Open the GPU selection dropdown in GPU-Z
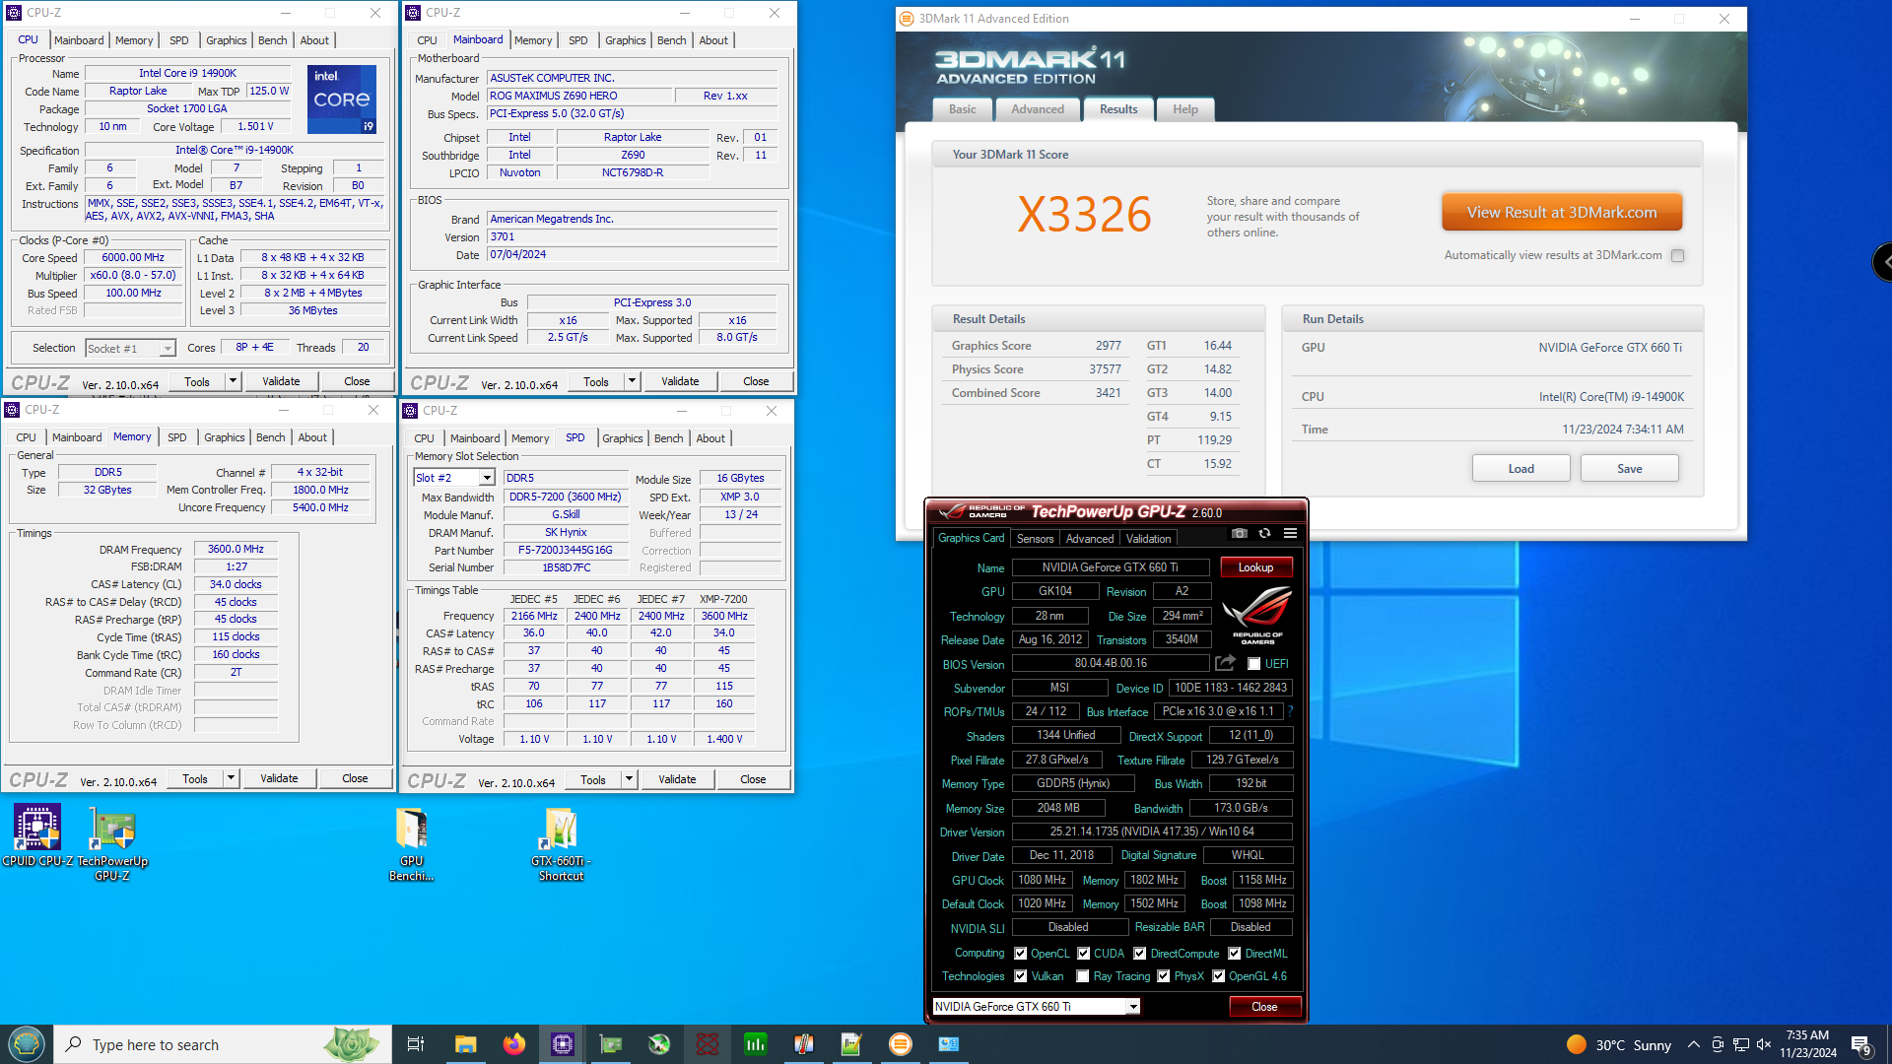The image size is (1892, 1064). pyautogui.click(x=1133, y=1006)
